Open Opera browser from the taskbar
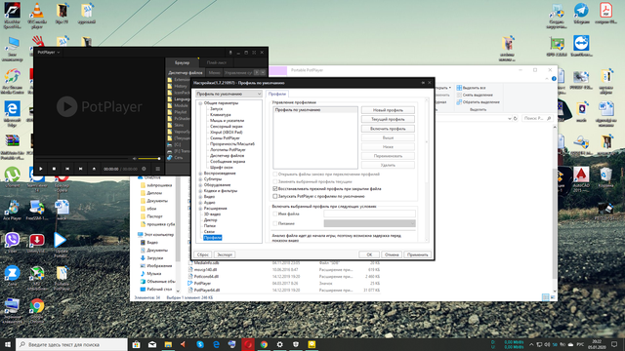The height and width of the screenshot is (351, 625). click(x=248, y=344)
